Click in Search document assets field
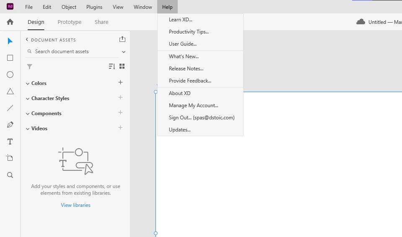 tap(73, 52)
